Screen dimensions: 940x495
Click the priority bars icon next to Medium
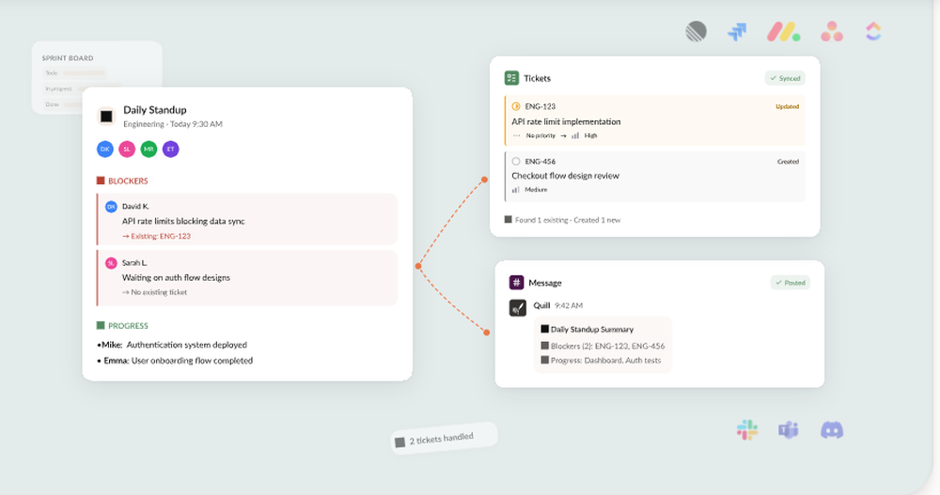click(x=515, y=190)
